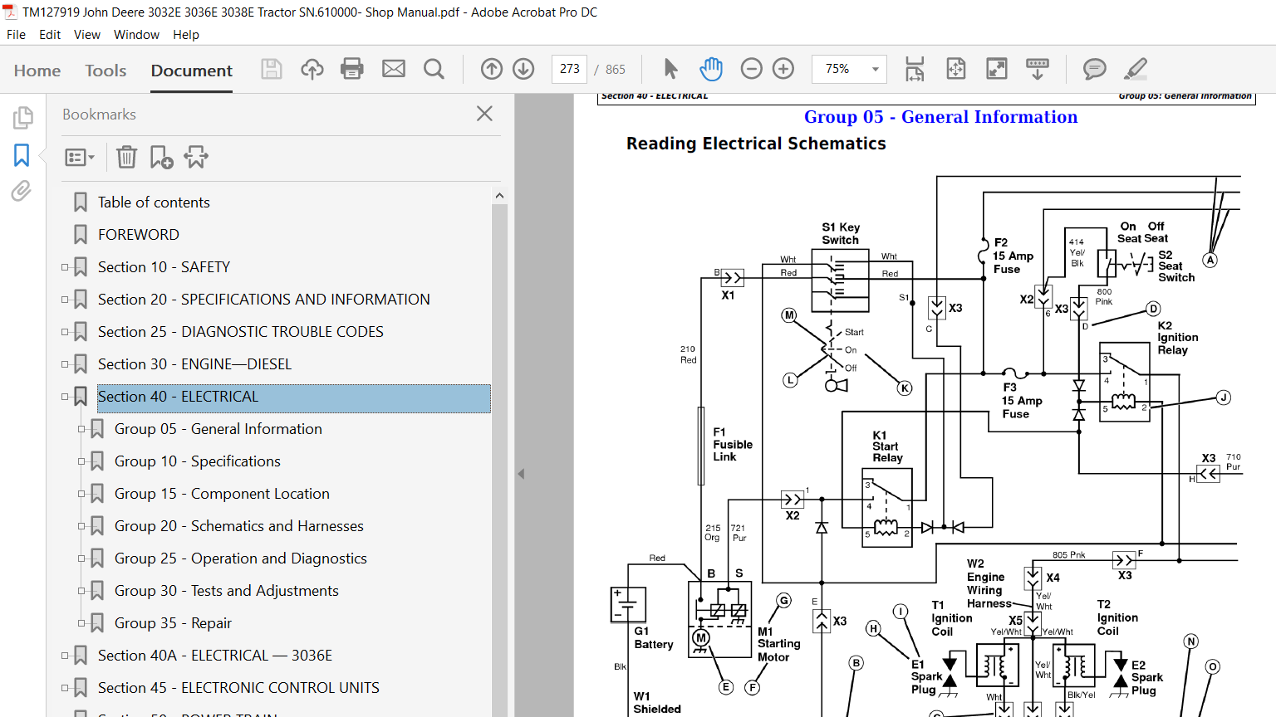Open the File menu
This screenshot has height=717, width=1276.
pos(16,35)
